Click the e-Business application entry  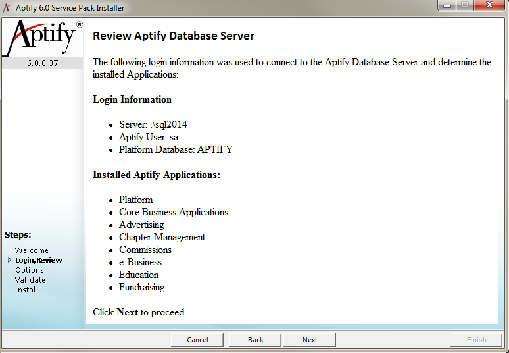(140, 262)
